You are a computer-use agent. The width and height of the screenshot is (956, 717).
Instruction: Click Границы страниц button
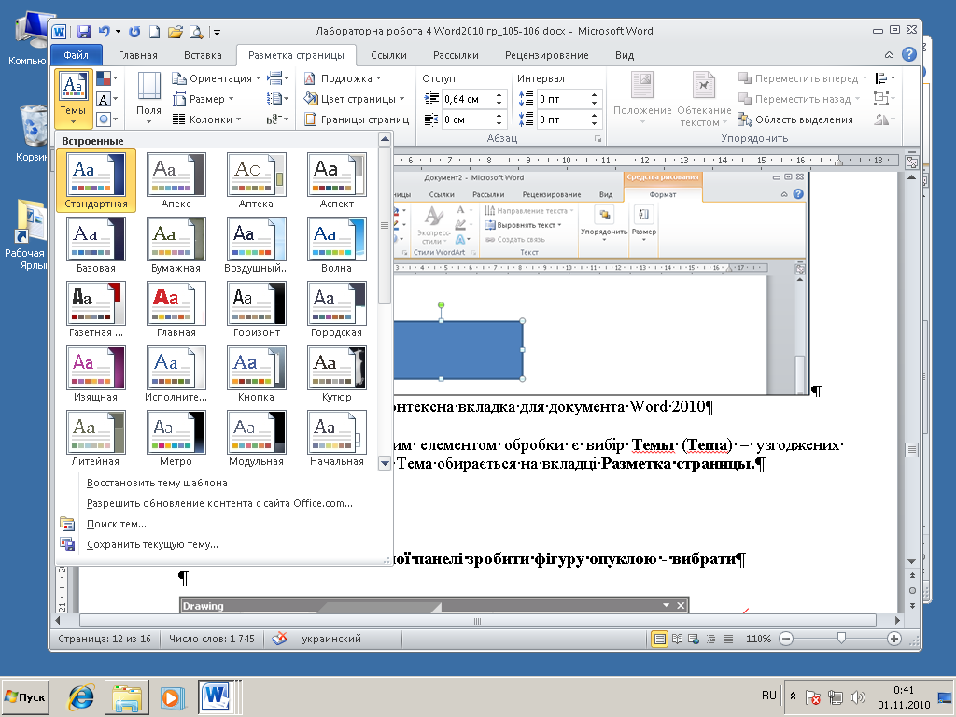point(356,119)
